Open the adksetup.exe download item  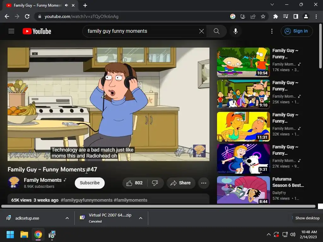pos(27,218)
